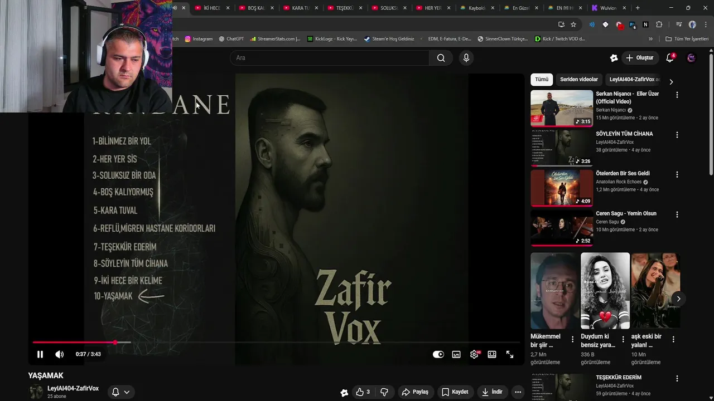The height and width of the screenshot is (401, 714).
Task: Open Instagram bookmark
Action: [x=199, y=39]
